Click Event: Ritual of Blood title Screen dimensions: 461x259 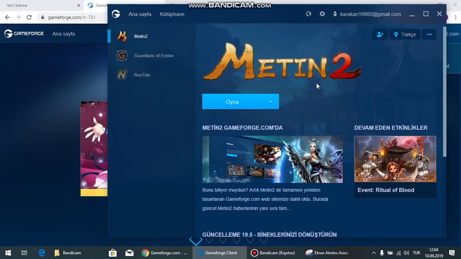386,190
